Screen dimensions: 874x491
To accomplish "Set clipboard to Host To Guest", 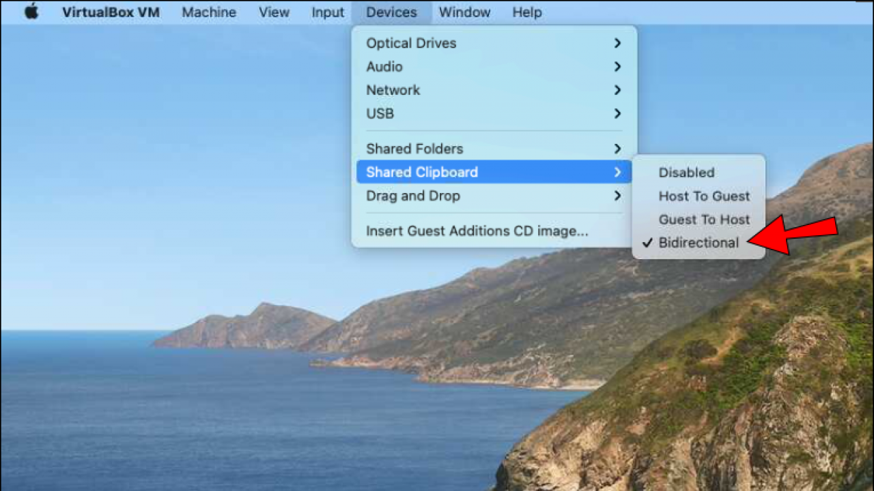I will (x=704, y=196).
